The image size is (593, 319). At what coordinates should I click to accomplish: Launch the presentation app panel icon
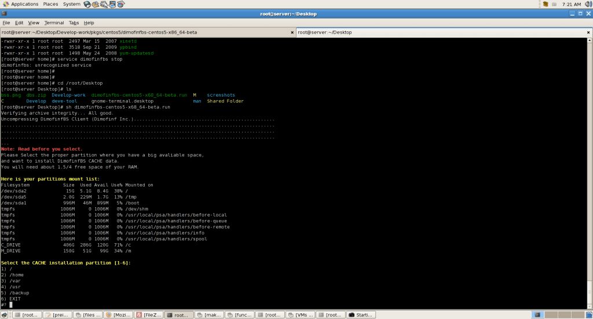coord(112,4)
